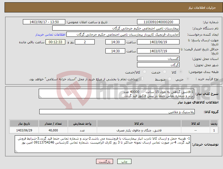Click the price validity date 1403/07/19
Screen dimensions: 223x169
pyautogui.click(x=158, y=51)
